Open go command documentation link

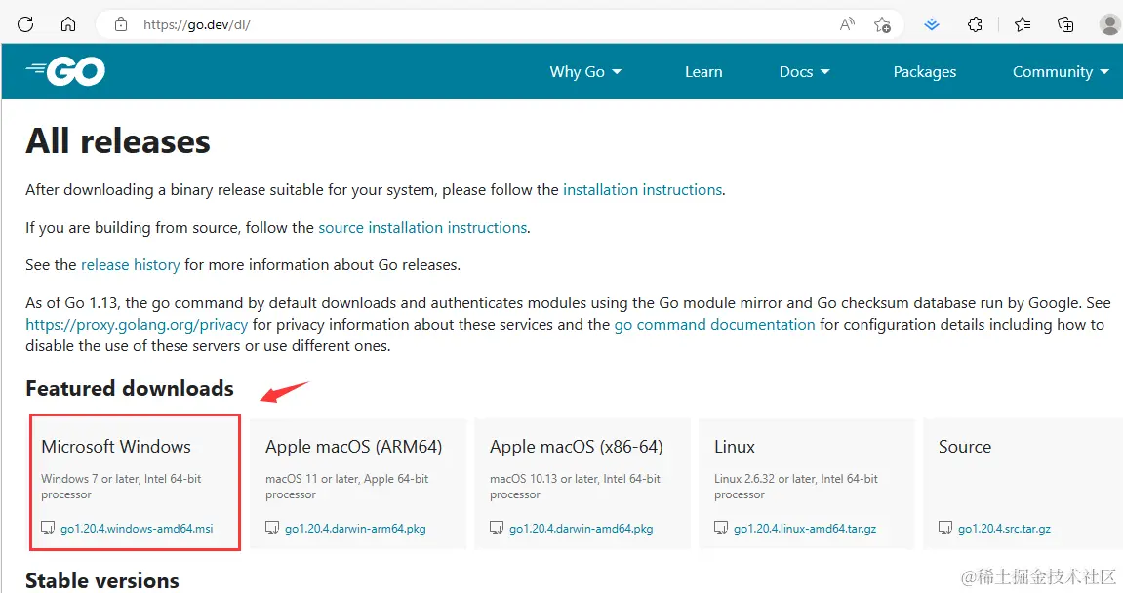715,325
